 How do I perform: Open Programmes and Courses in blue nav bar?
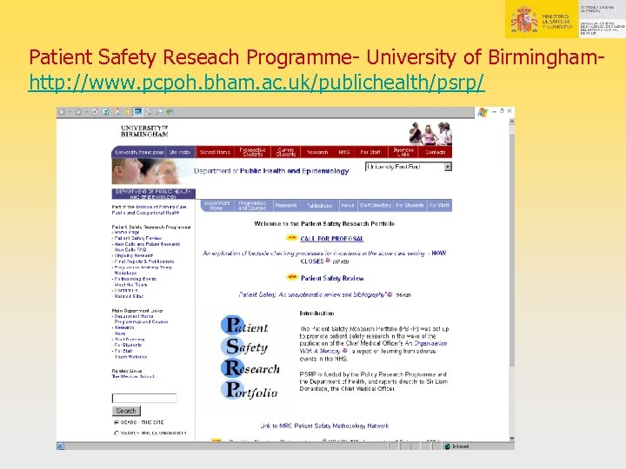click(252, 205)
